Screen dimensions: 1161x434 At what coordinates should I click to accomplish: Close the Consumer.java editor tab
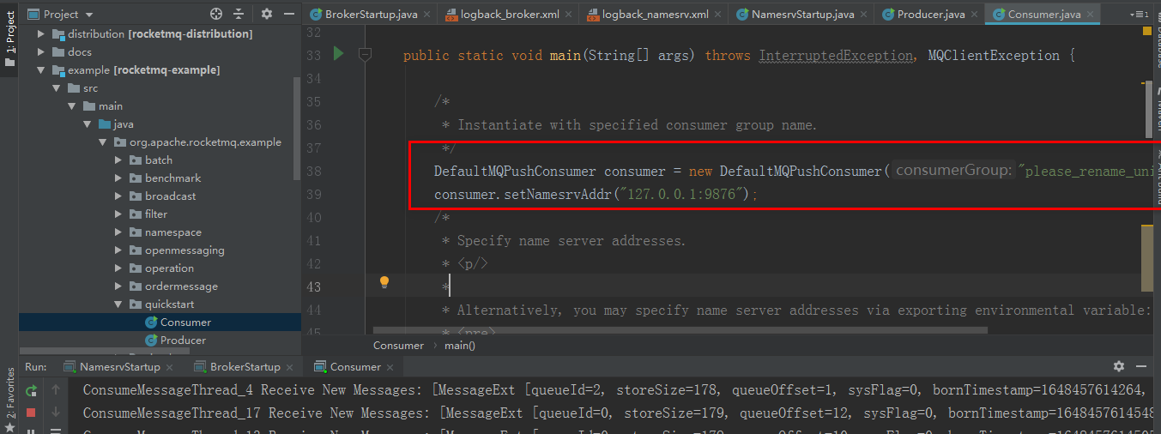(x=1091, y=15)
